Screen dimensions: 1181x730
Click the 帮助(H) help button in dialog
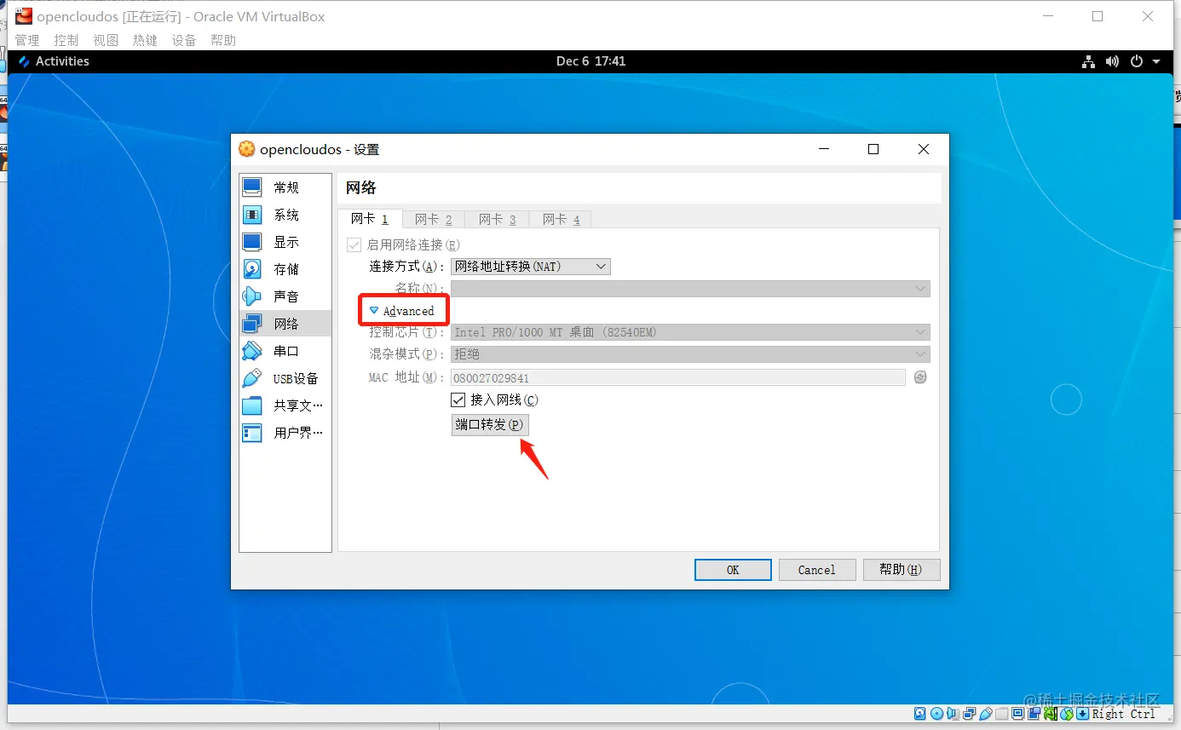[902, 570]
